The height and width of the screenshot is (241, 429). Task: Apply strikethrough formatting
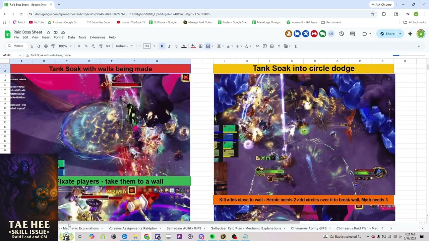click(x=177, y=46)
